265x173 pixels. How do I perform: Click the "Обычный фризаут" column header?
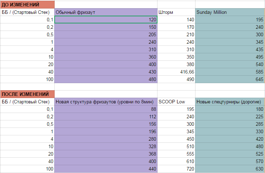pos(106,12)
